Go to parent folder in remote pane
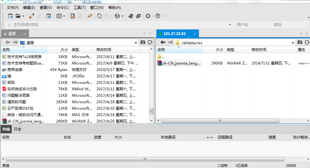 pyautogui.click(x=300, y=42)
